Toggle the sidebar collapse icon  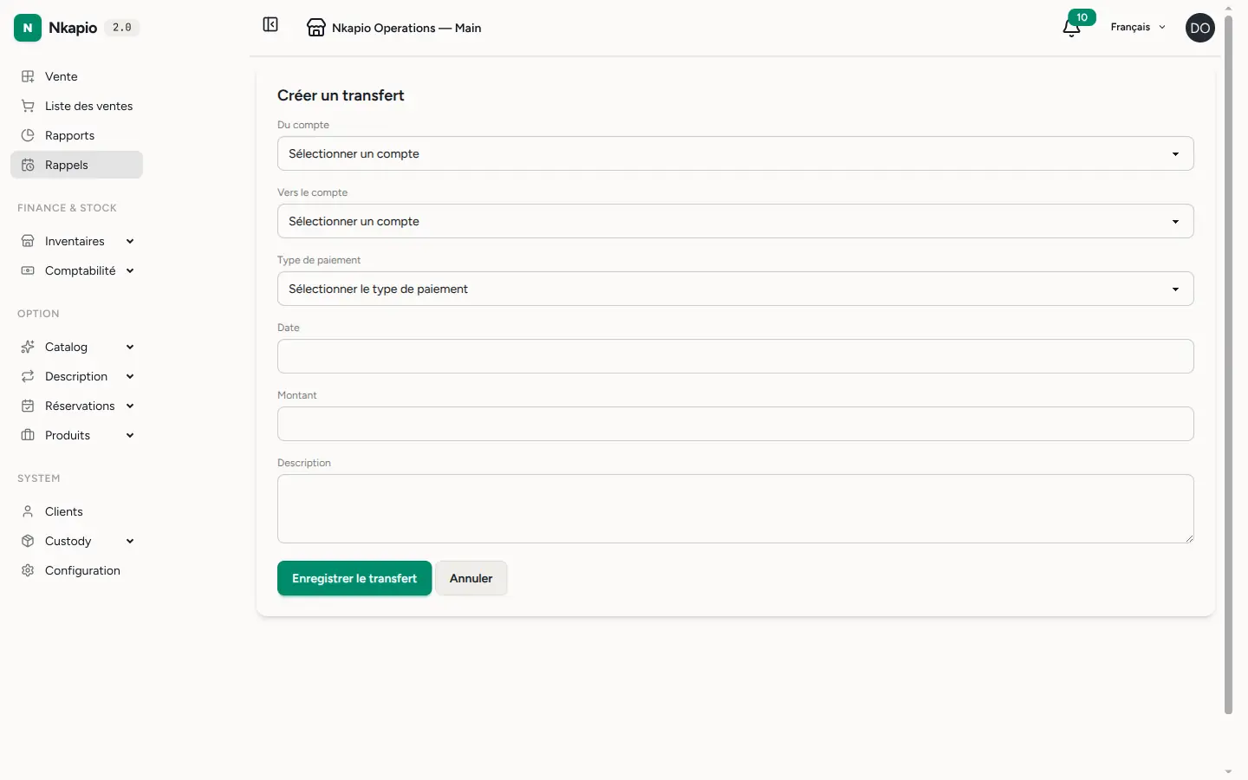(x=270, y=24)
